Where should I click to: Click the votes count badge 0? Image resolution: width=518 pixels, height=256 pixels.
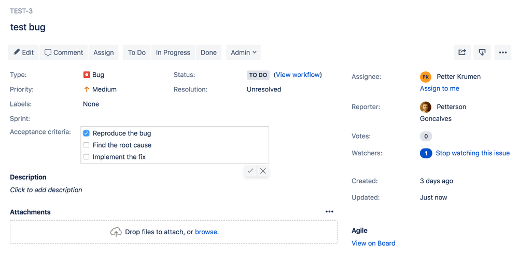coord(426,136)
